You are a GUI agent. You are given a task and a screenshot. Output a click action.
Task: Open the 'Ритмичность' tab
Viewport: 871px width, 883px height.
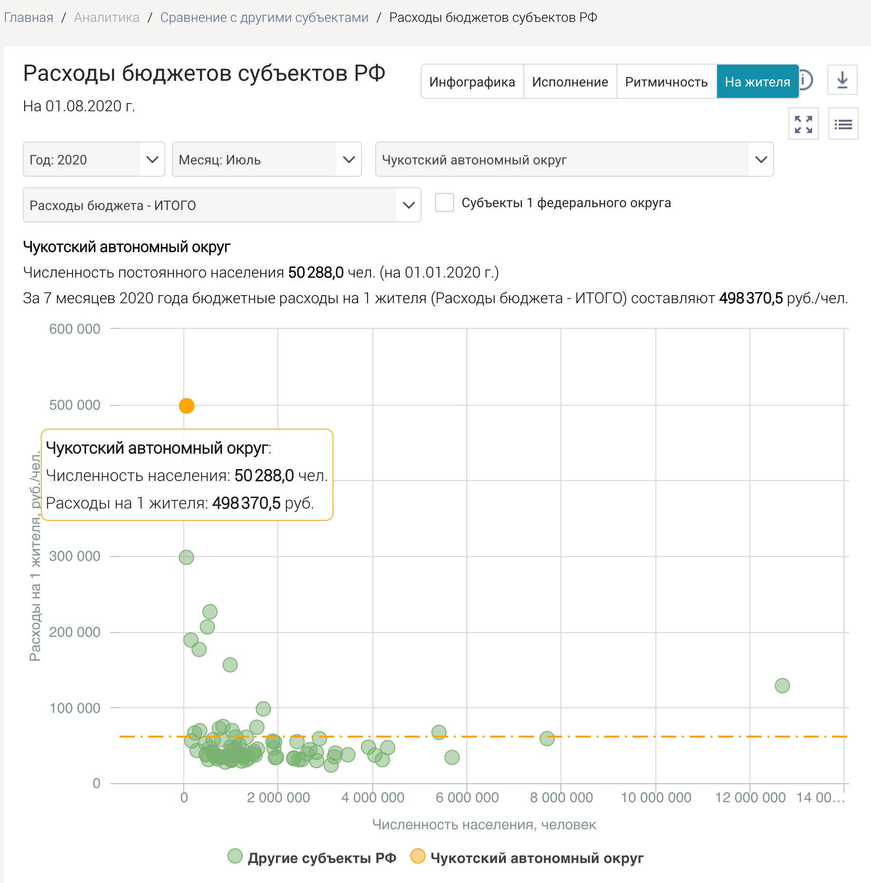click(x=666, y=82)
